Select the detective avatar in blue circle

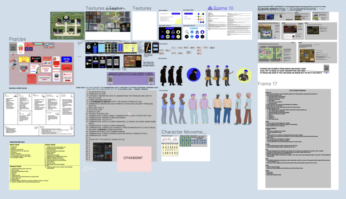(x=194, y=74)
